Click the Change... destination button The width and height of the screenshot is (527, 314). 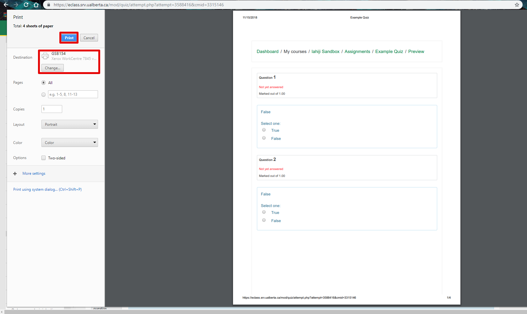[52, 68]
